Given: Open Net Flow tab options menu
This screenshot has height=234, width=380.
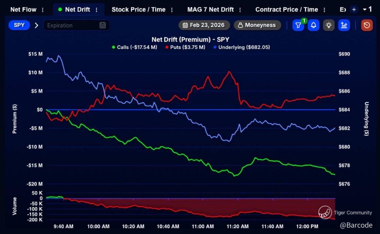Looking at the screenshot, I should click(43, 10).
